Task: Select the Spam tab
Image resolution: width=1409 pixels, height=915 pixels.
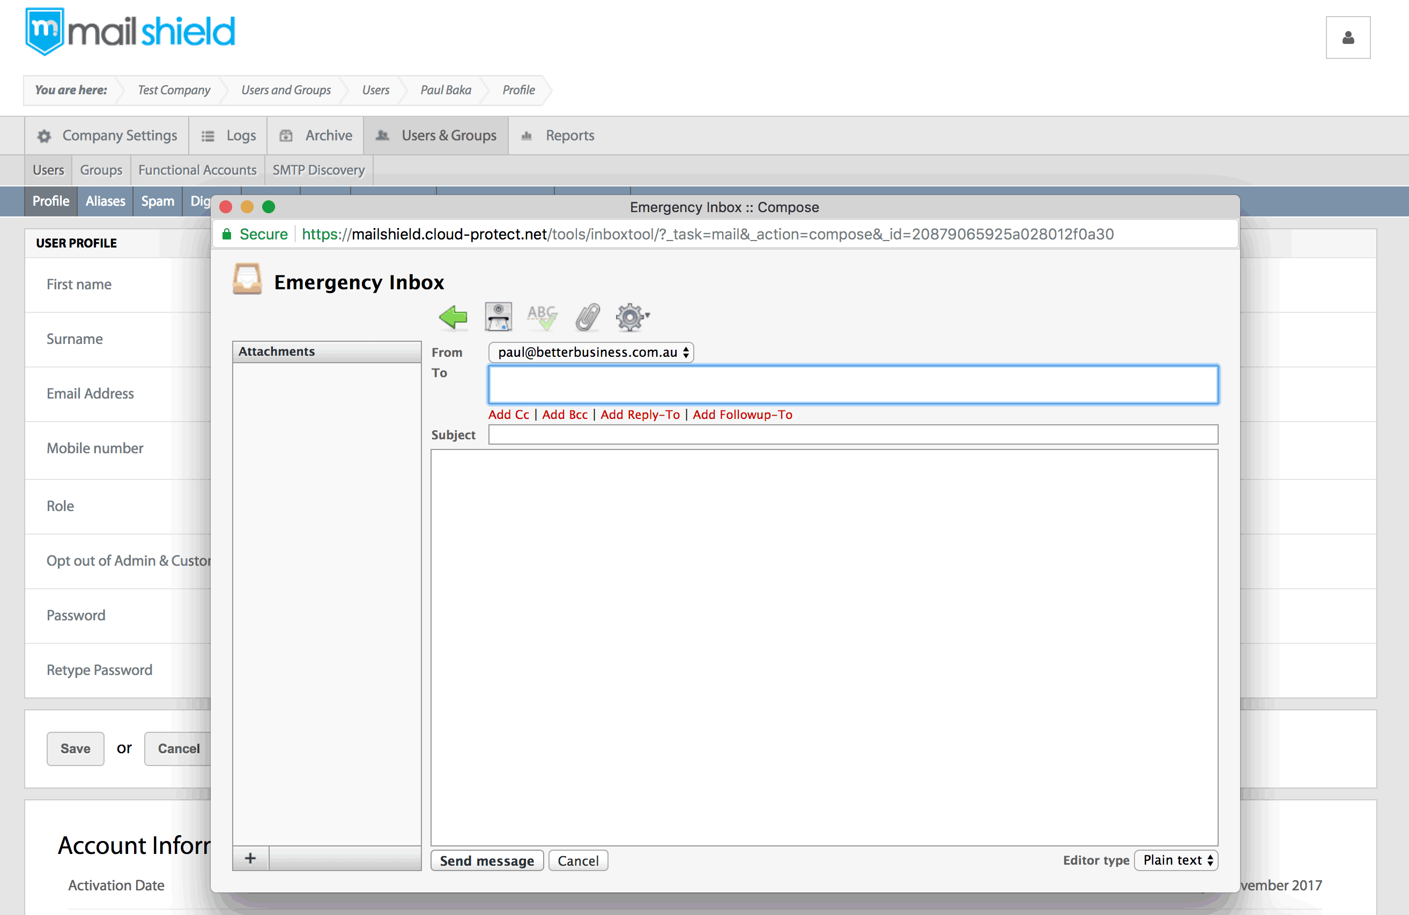Action: coord(158,201)
